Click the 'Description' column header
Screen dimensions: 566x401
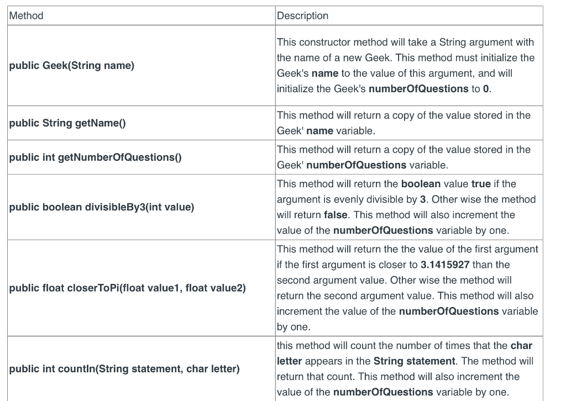point(302,15)
